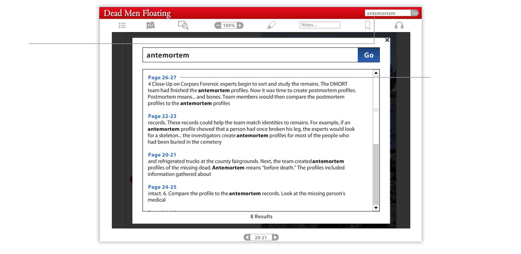
Task: Click the small Go button in header
Action: (415, 13)
